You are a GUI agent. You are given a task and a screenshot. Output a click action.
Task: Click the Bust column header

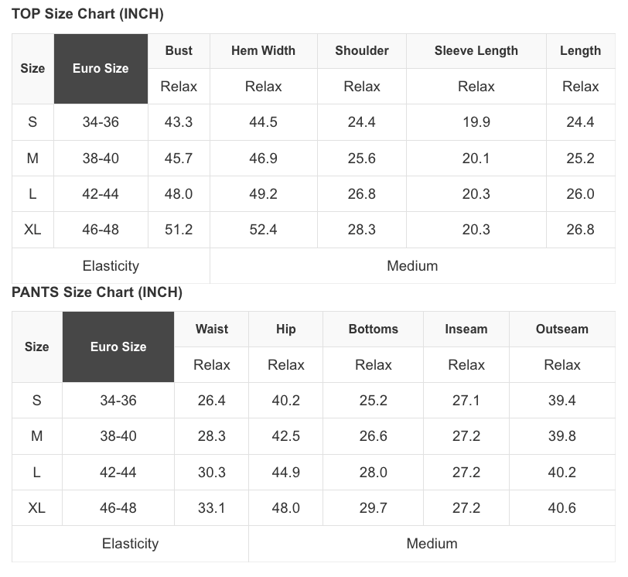coord(179,51)
